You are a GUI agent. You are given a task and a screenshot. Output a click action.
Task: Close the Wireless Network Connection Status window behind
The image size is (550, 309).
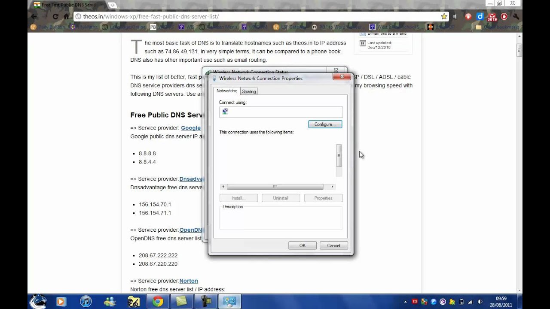point(336,70)
